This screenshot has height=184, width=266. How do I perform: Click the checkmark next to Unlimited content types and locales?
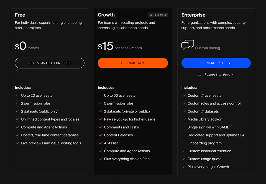click(17, 119)
